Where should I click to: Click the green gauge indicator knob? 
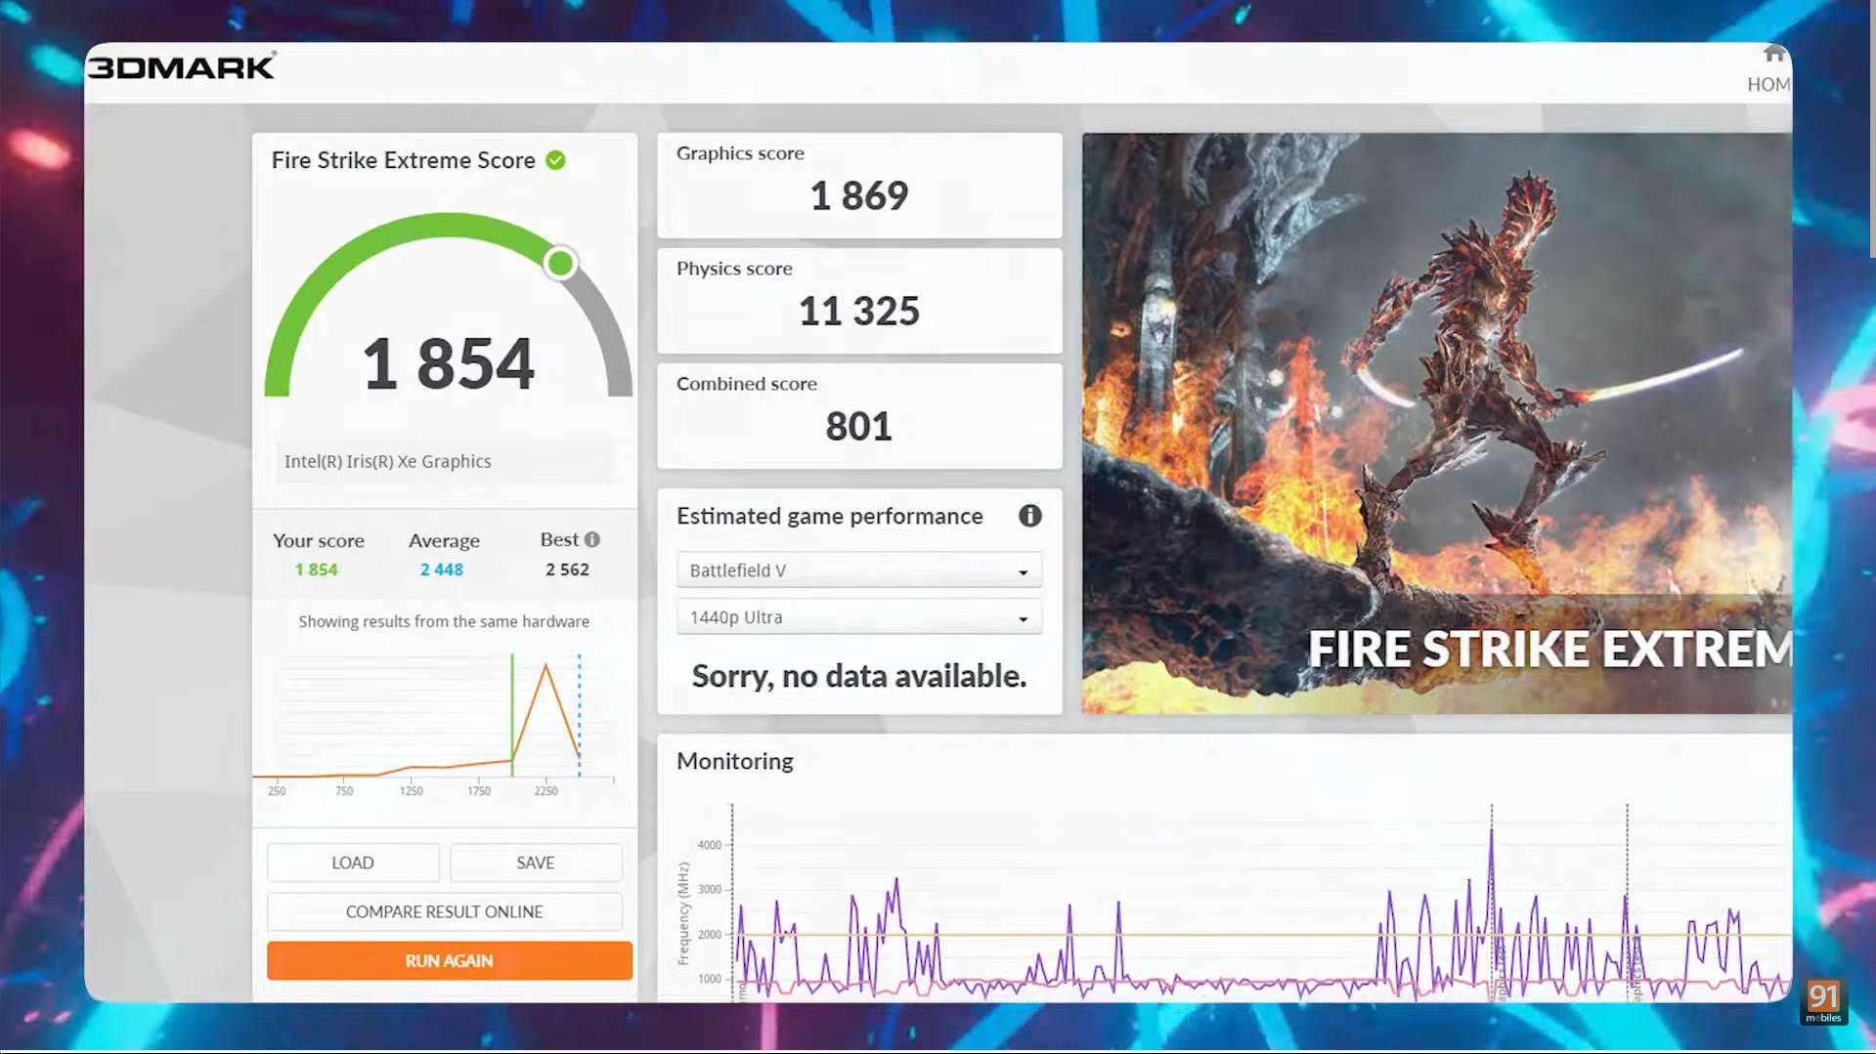561,263
